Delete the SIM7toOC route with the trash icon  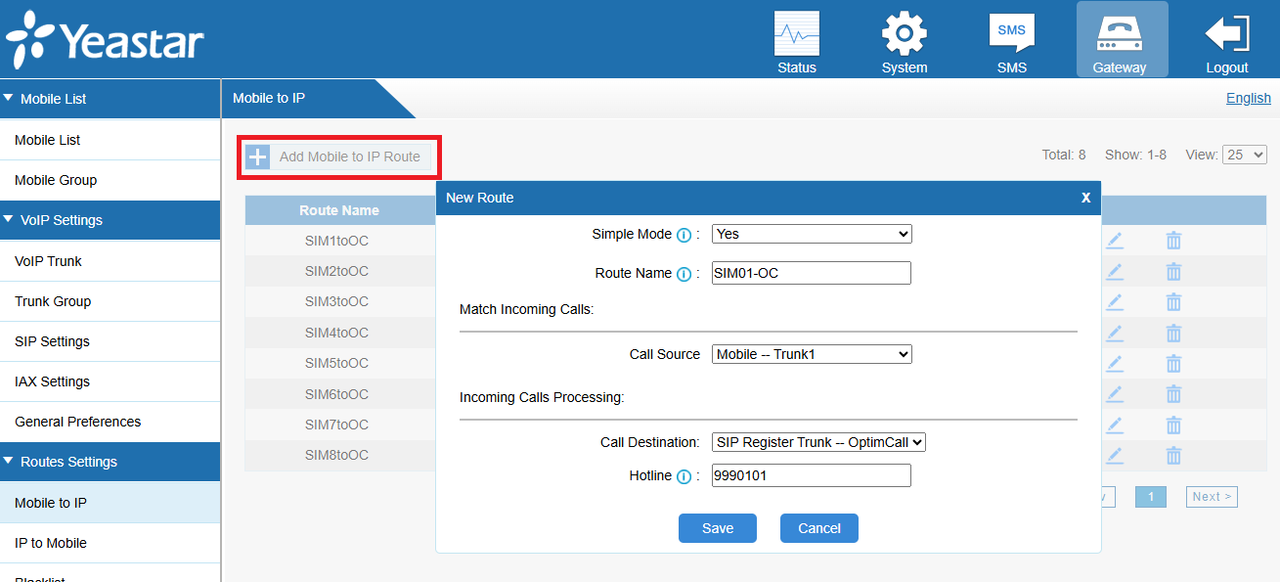(1173, 425)
